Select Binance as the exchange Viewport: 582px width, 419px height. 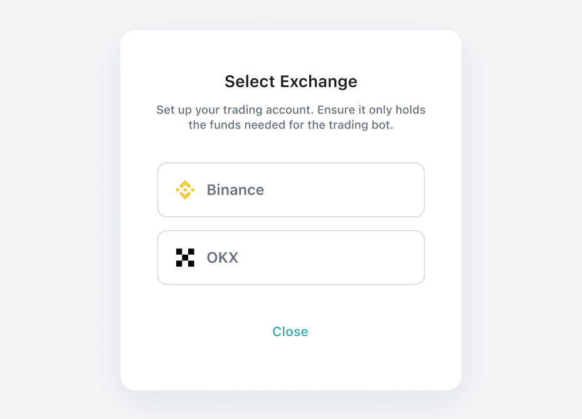[x=290, y=190]
